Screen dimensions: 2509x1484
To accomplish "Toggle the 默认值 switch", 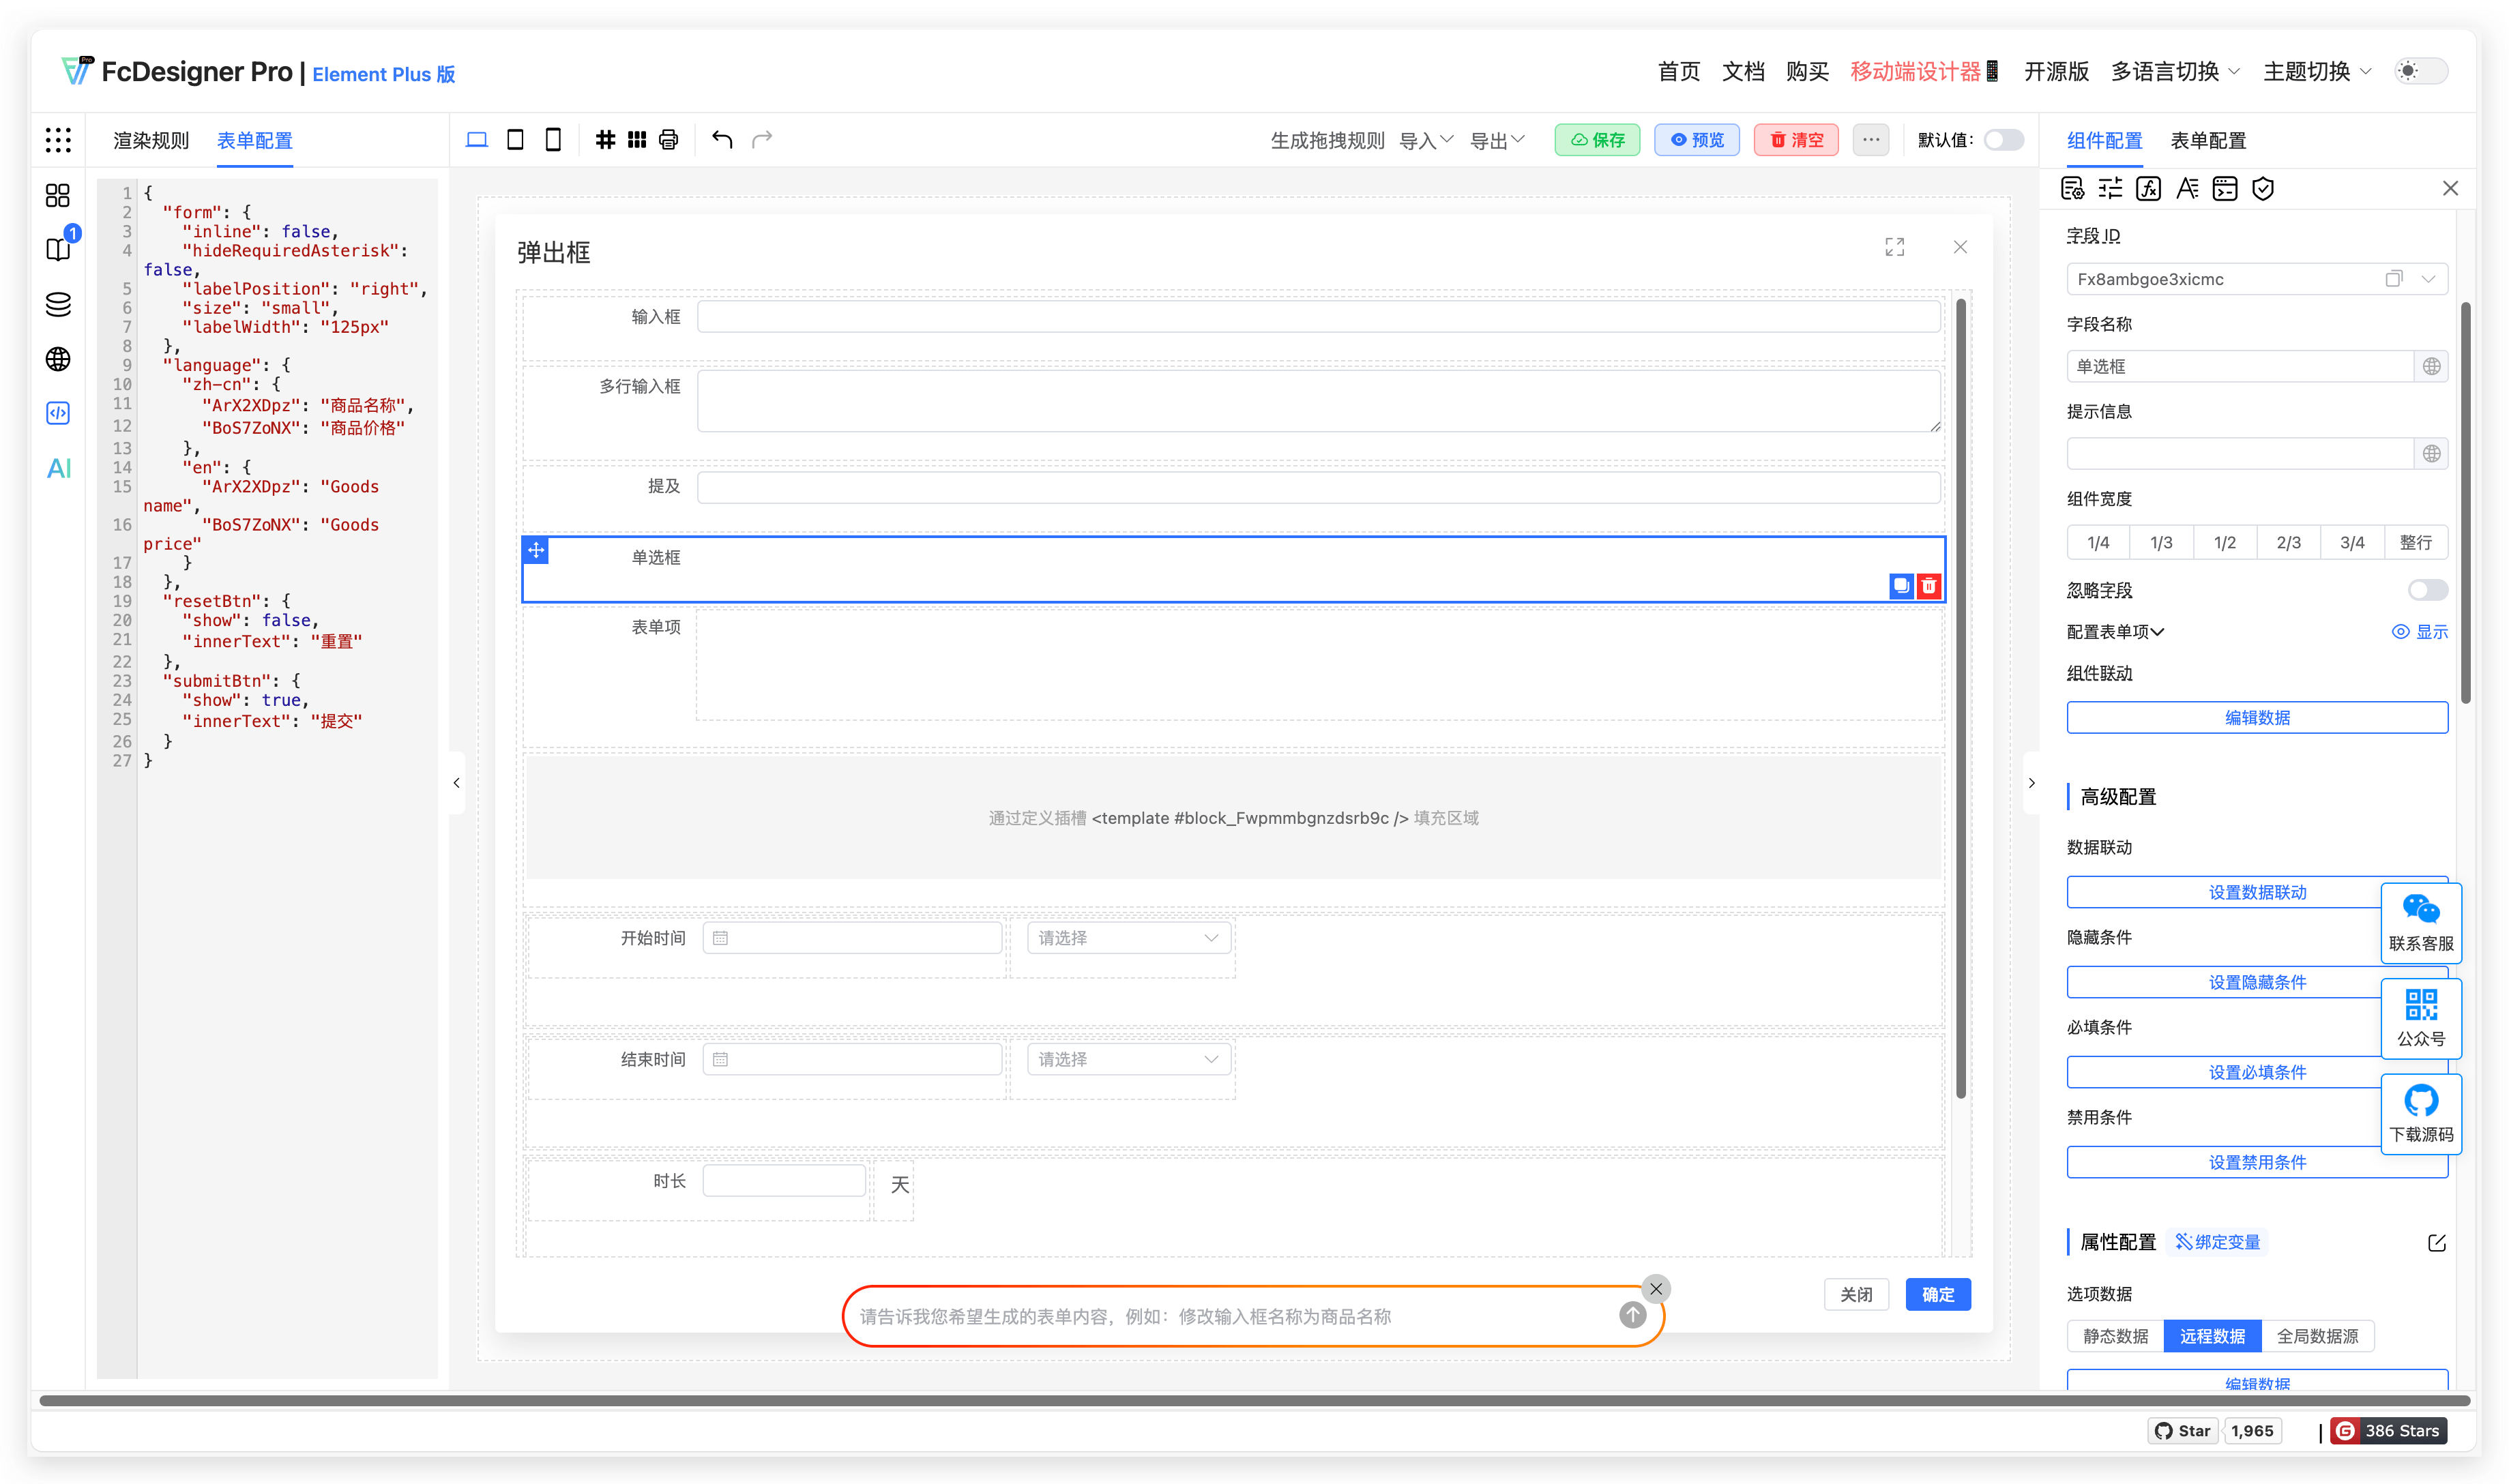I will pyautogui.click(x=2003, y=140).
